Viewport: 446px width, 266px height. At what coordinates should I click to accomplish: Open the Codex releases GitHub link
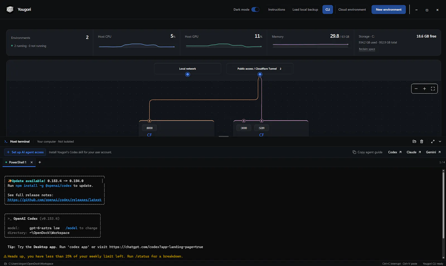54,200
